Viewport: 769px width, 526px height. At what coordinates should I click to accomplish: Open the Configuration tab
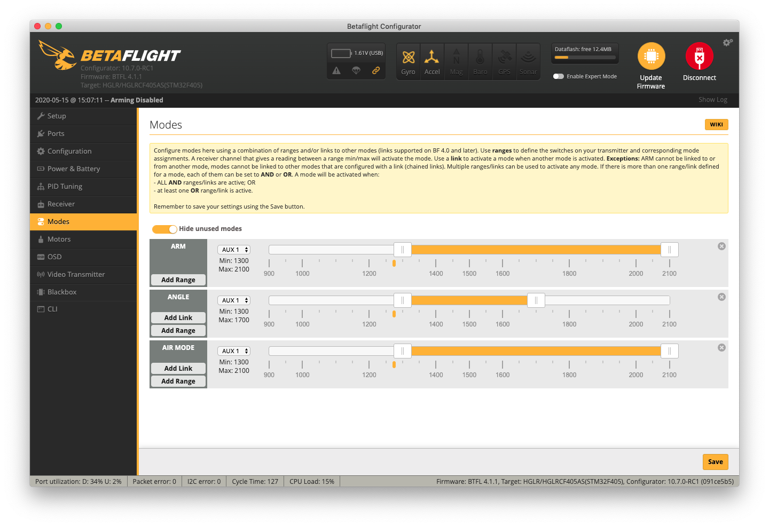click(83, 152)
